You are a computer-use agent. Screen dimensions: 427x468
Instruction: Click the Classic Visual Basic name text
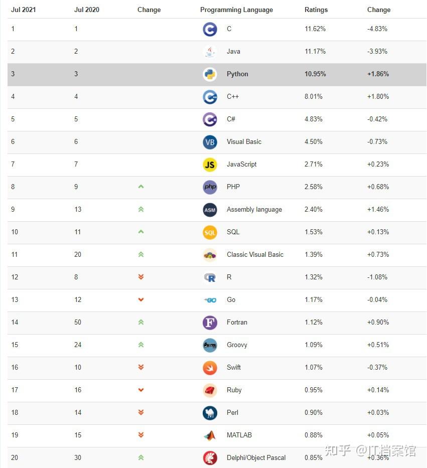[255, 254]
